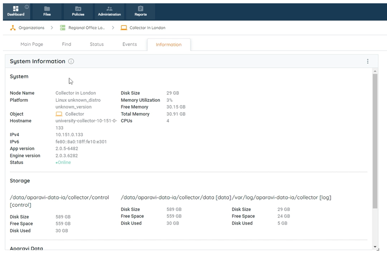Click the Organizations breadcrumb icon
The image size is (387, 257).
13,28
